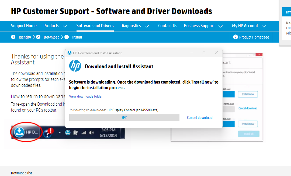Open the My HP Account dropdown

point(245,26)
